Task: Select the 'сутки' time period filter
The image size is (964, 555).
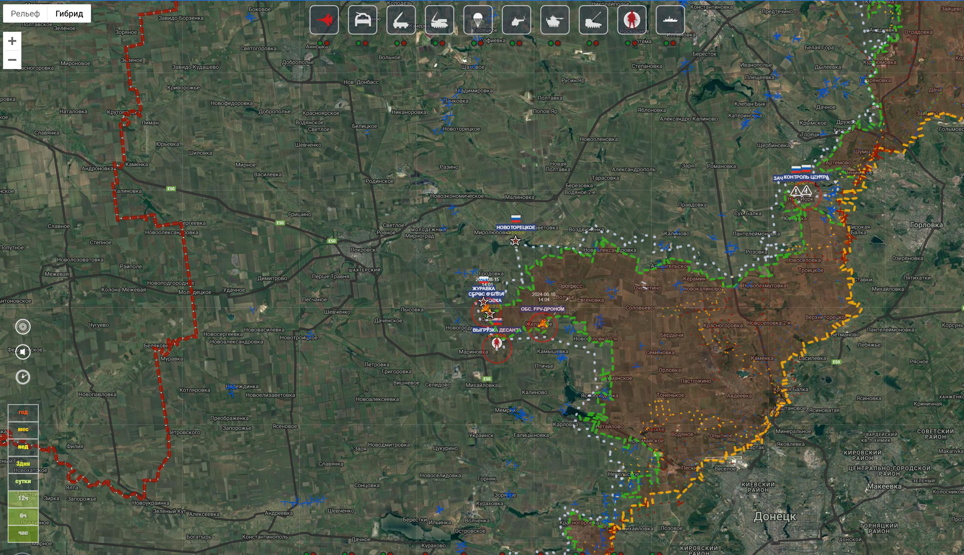Action: pyautogui.click(x=23, y=481)
